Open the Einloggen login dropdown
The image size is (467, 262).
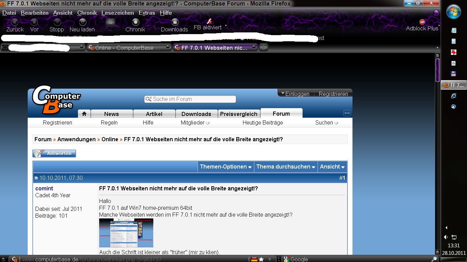tap(295, 94)
